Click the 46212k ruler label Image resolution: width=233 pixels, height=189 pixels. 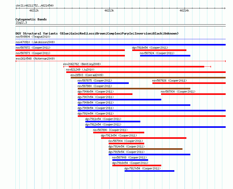pyautogui.click(x=34, y=10)
